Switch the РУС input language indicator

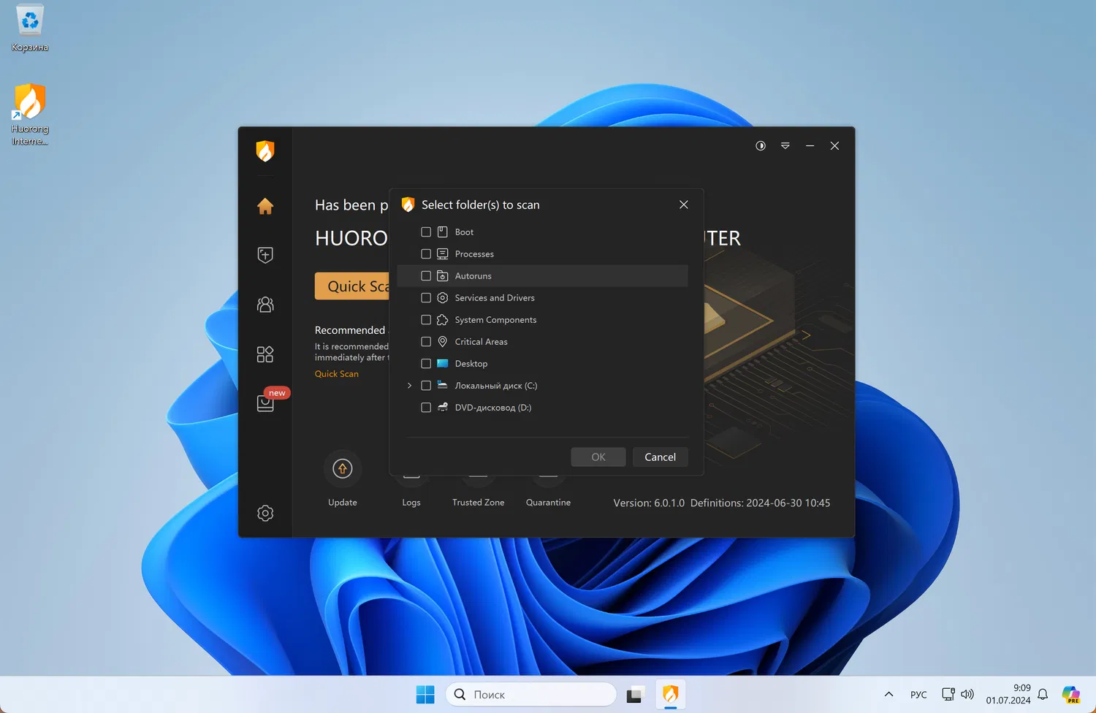pos(918,695)
